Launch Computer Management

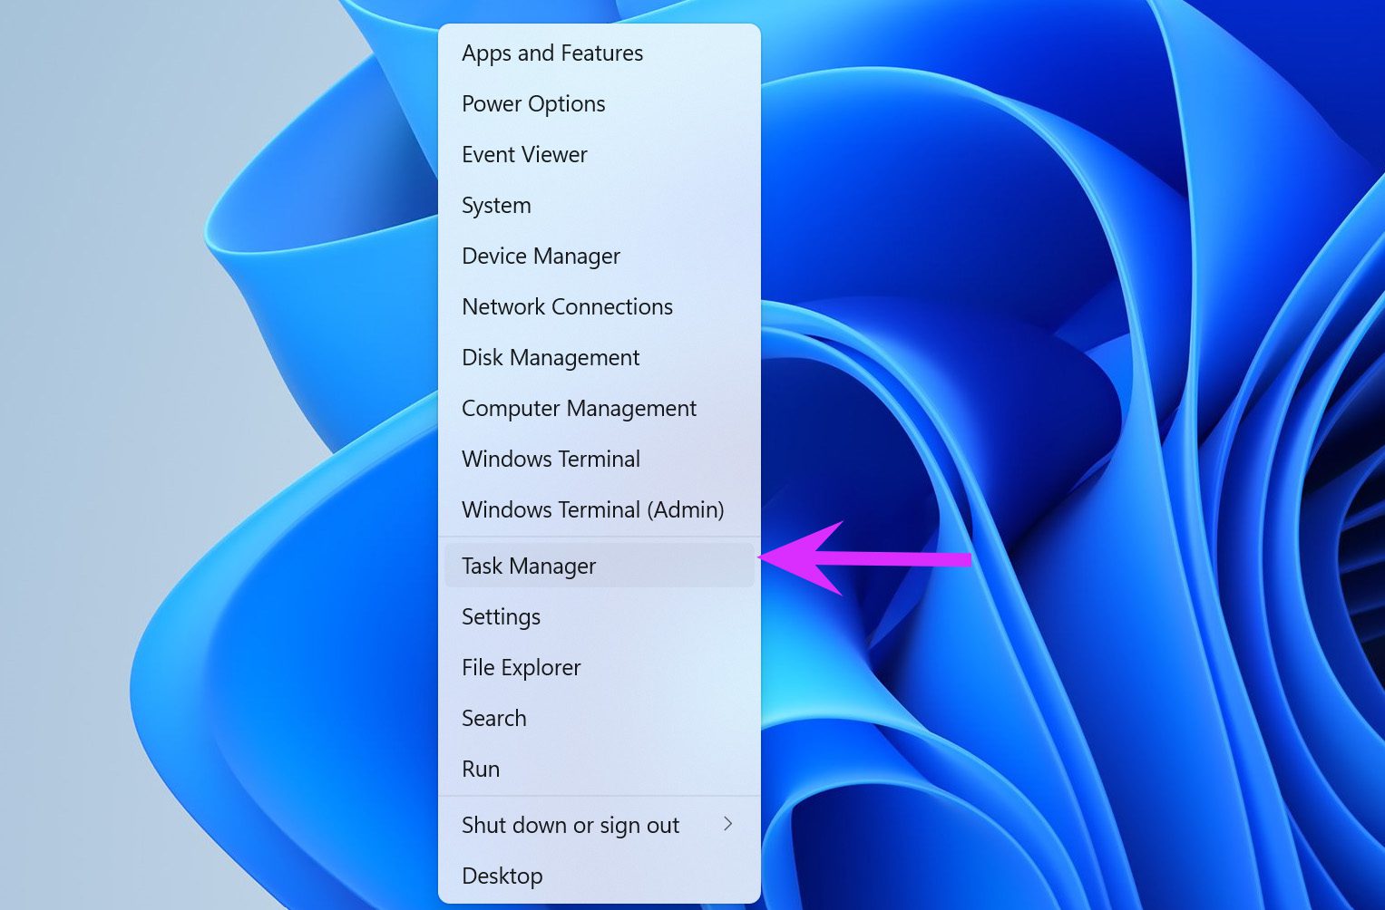[579, 408]
